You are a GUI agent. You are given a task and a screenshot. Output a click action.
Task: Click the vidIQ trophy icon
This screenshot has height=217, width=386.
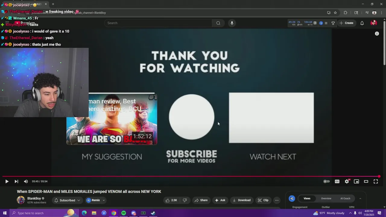coord(333,23)
